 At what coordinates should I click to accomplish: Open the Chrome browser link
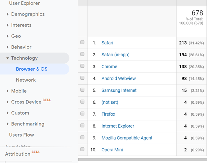pos(109,67)
